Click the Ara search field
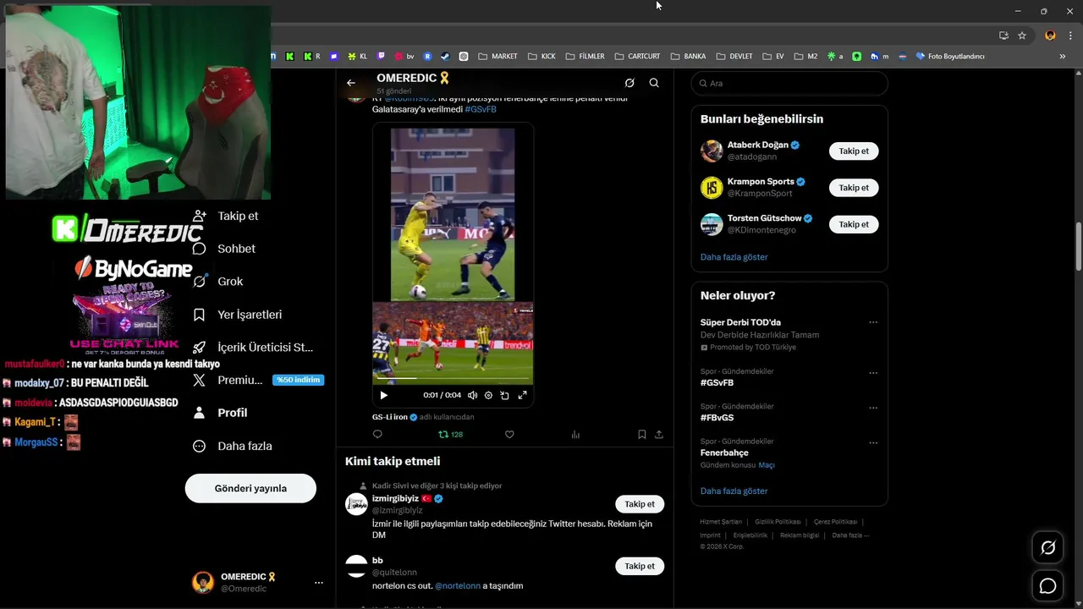 click(789, 83)
